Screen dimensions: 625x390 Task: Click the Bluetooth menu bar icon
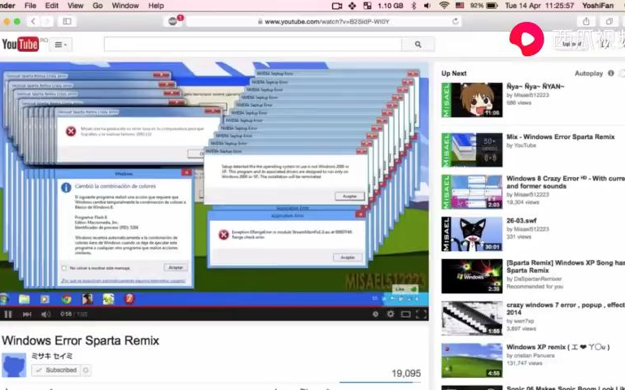point(413,6)
